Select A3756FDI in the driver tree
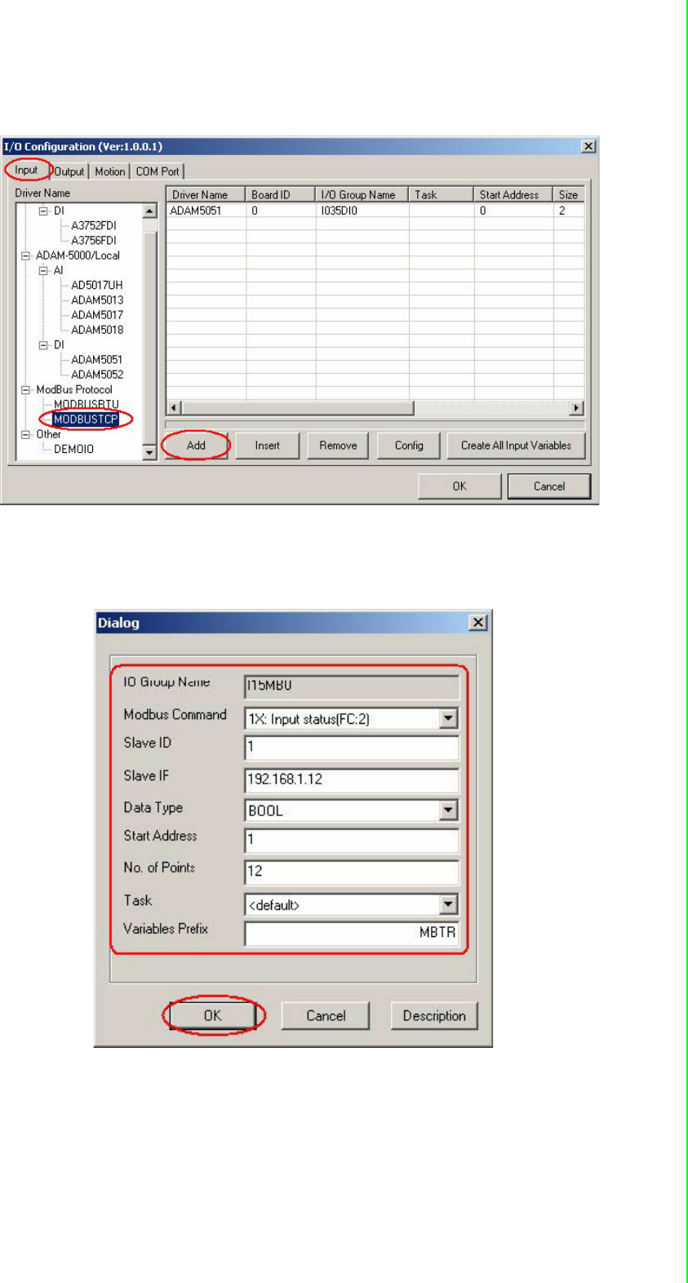 (x=94, y=241)
